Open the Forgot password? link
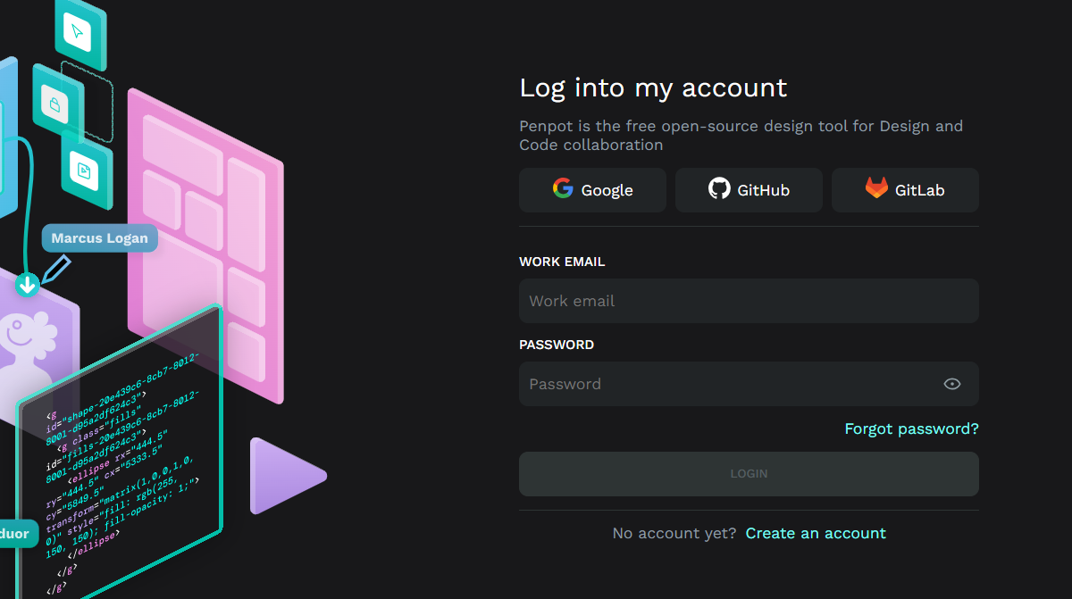Screen dimensions: 1072x599 [911, 429]
